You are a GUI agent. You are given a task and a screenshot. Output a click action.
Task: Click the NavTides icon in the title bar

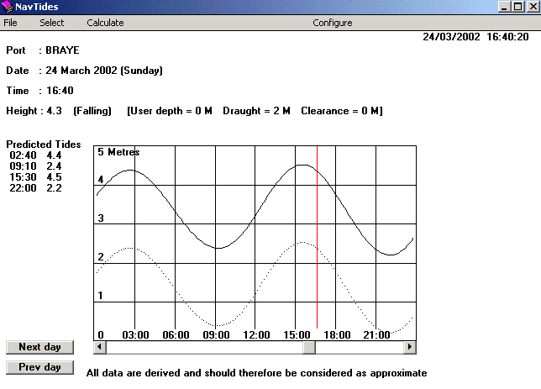8,8
